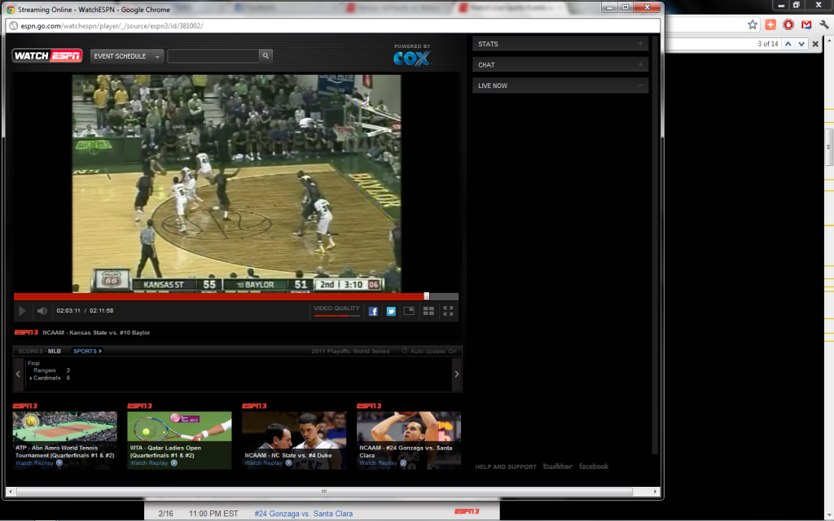This screenshot has width=834, height=521.
Task: Collapse the Live Now panel
Action: click(x=560, y=85)
